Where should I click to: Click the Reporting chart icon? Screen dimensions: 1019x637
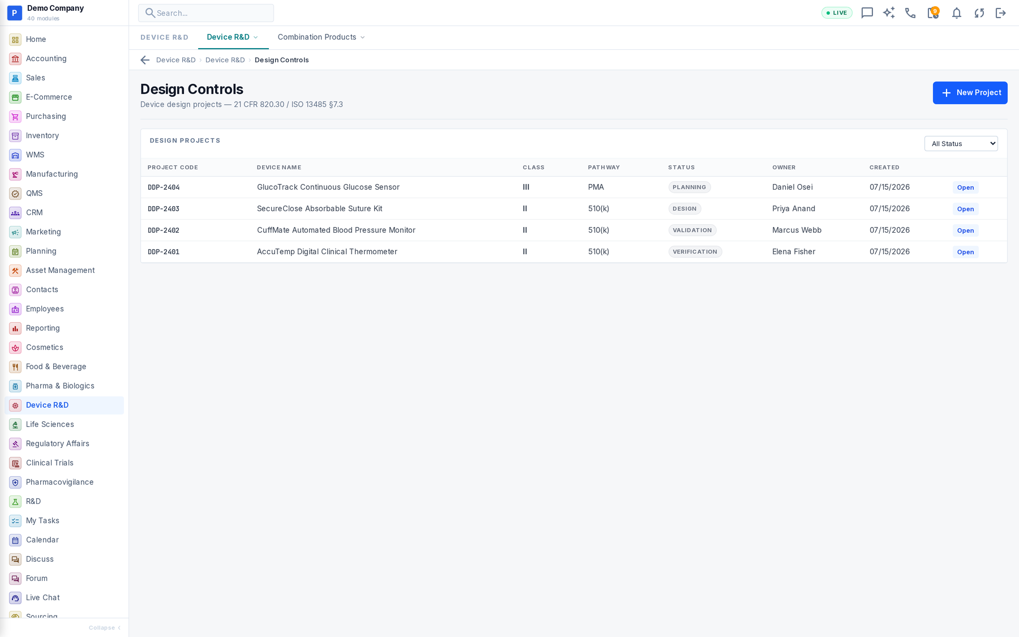(x=15, y=328)
